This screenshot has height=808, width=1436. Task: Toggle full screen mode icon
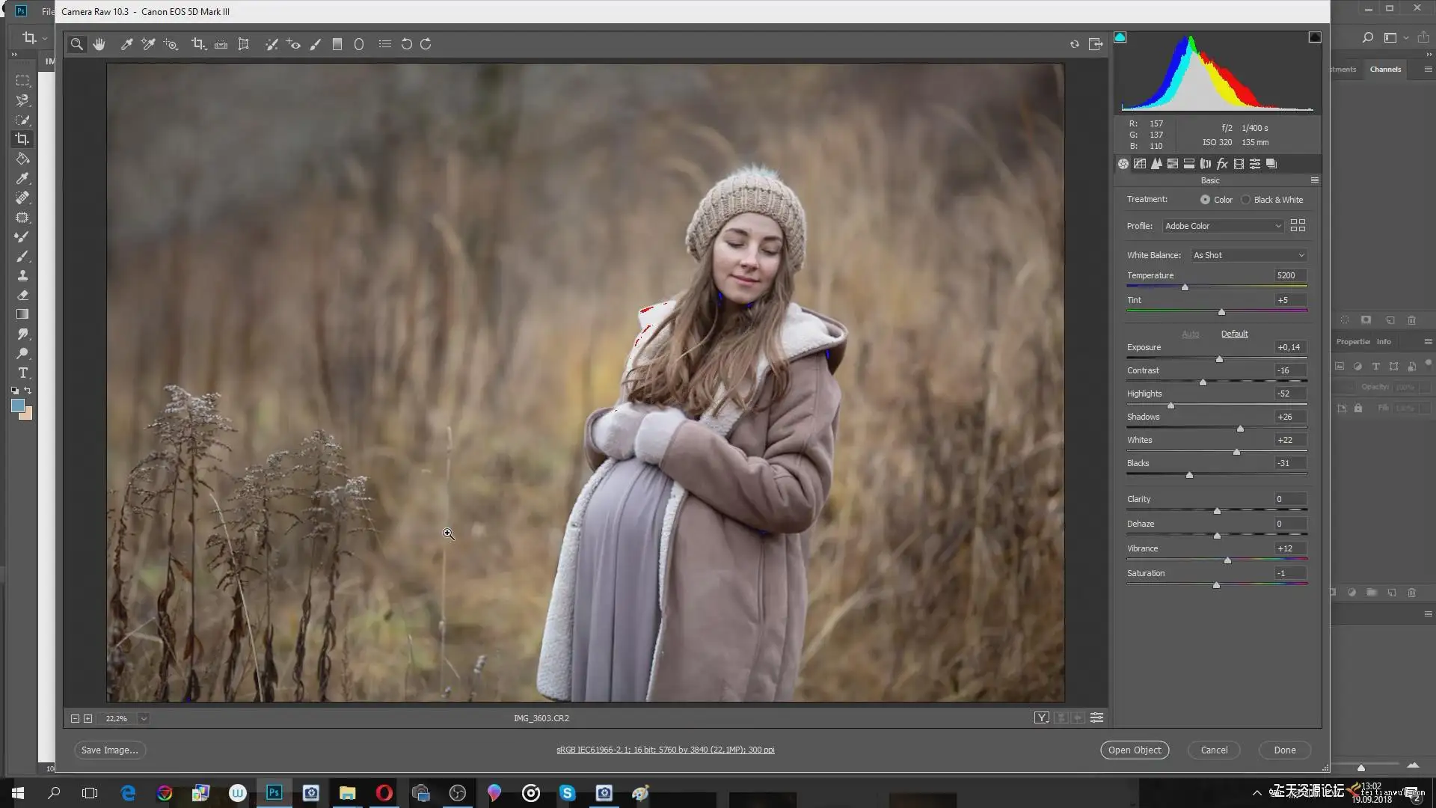click(x=1096, y=44)
